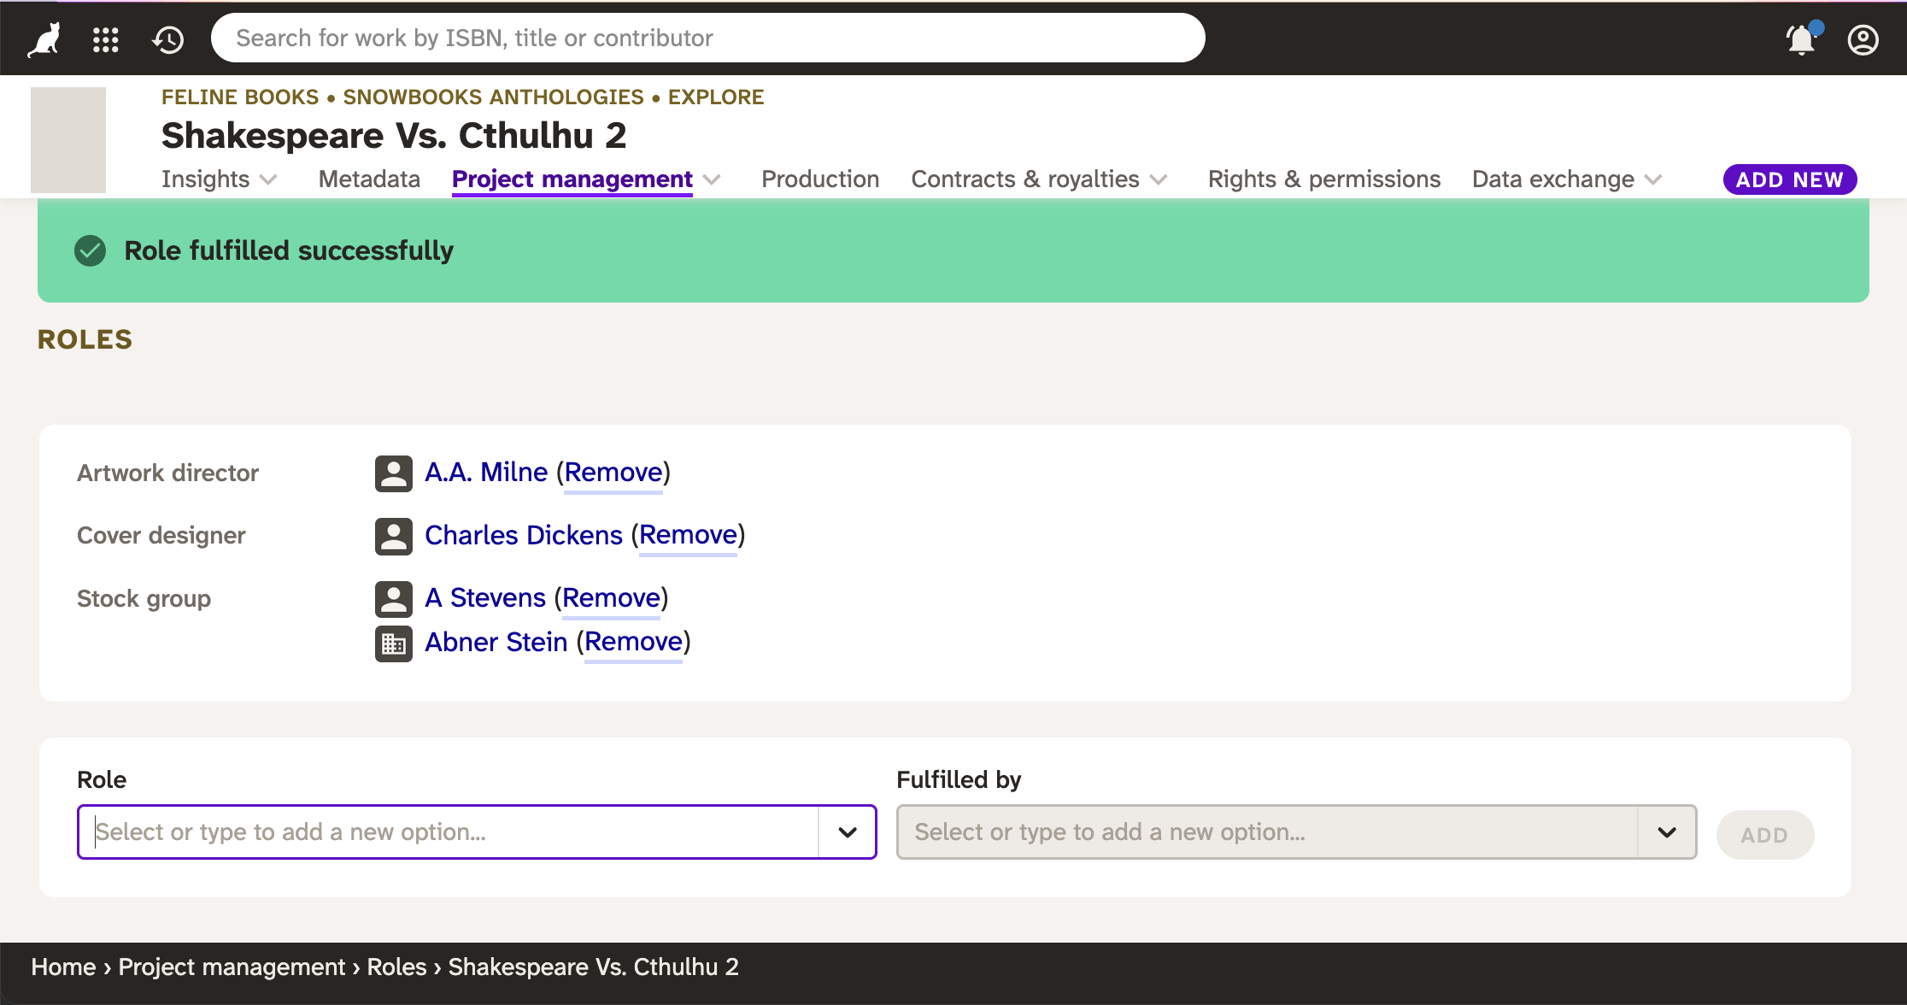Open the apps grid menu icon
The height and width of the screenshot is (1005, 1907).
pyautogui.click(x=106, y=39)
